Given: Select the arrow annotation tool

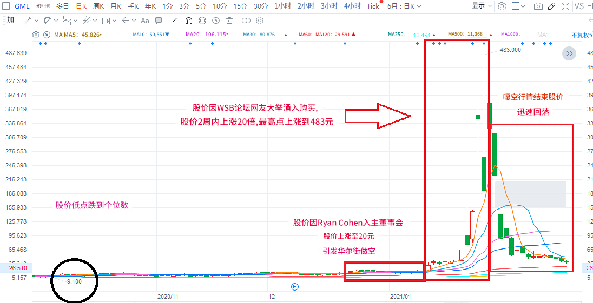Looking at the screenshot, I should tap(126, 21).
